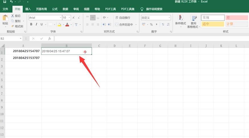Increase font size with the larger A icon

74,18
